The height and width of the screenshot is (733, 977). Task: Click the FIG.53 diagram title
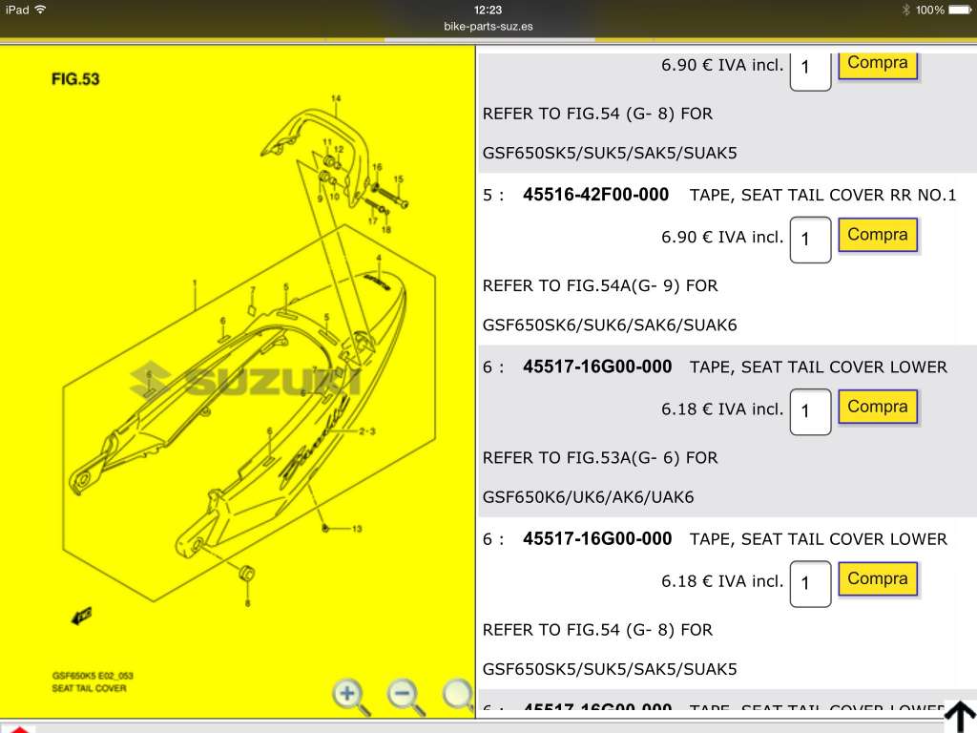point(75,79)
